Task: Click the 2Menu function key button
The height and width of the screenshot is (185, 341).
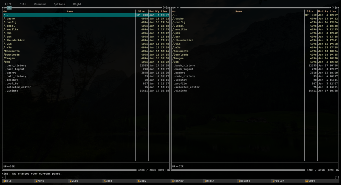Action: [x=52, y=181]
